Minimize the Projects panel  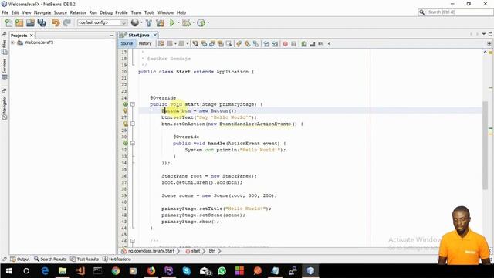click(x=111, y=36)
